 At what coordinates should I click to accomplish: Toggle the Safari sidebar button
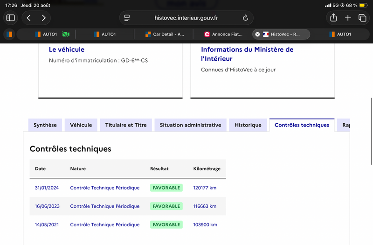coord(10,18)
